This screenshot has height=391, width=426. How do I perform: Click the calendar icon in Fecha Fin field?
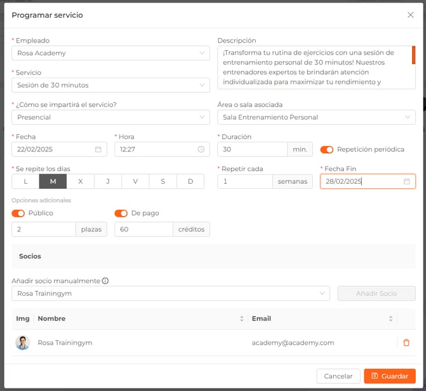407,181
